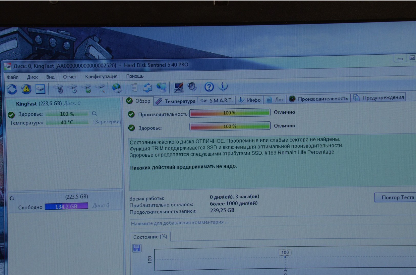416x276 pixels.
Task: Open the Отчёт menu
Action: [x=70, y=77]
